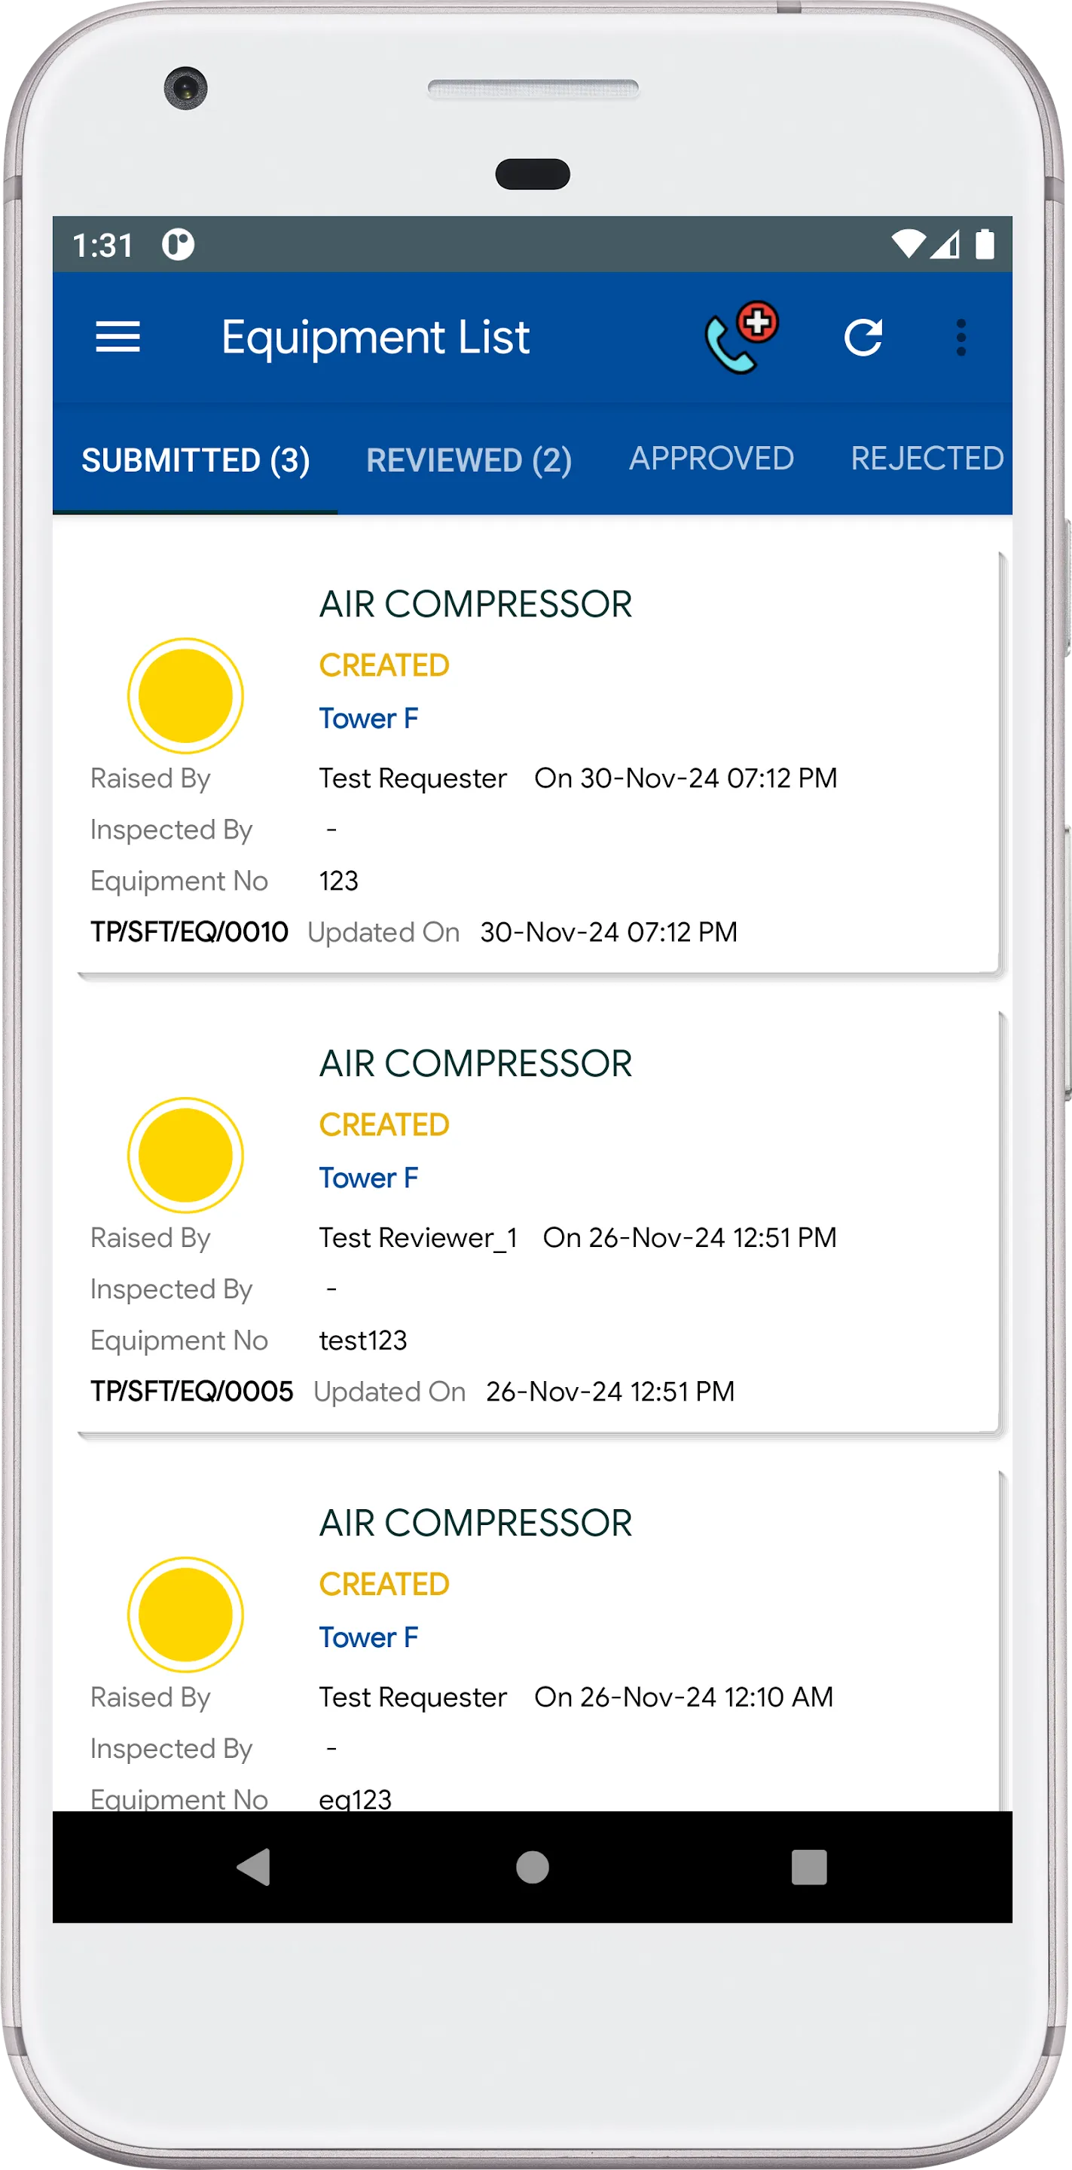Open the hamburger navigation menu
Viewport: 1072px width, 2170px height.
[117, 337]
